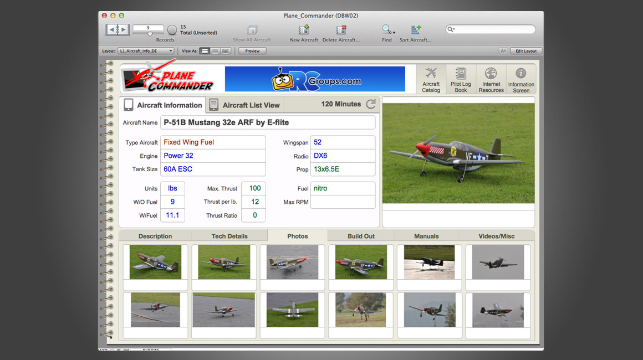The width and height of the screenshot is (643, 360).
Task: Click the record slider handle
Action: point(150,34)
